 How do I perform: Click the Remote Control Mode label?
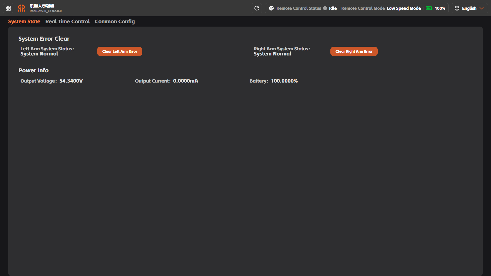pyautogui.click(x=363, y=8)
